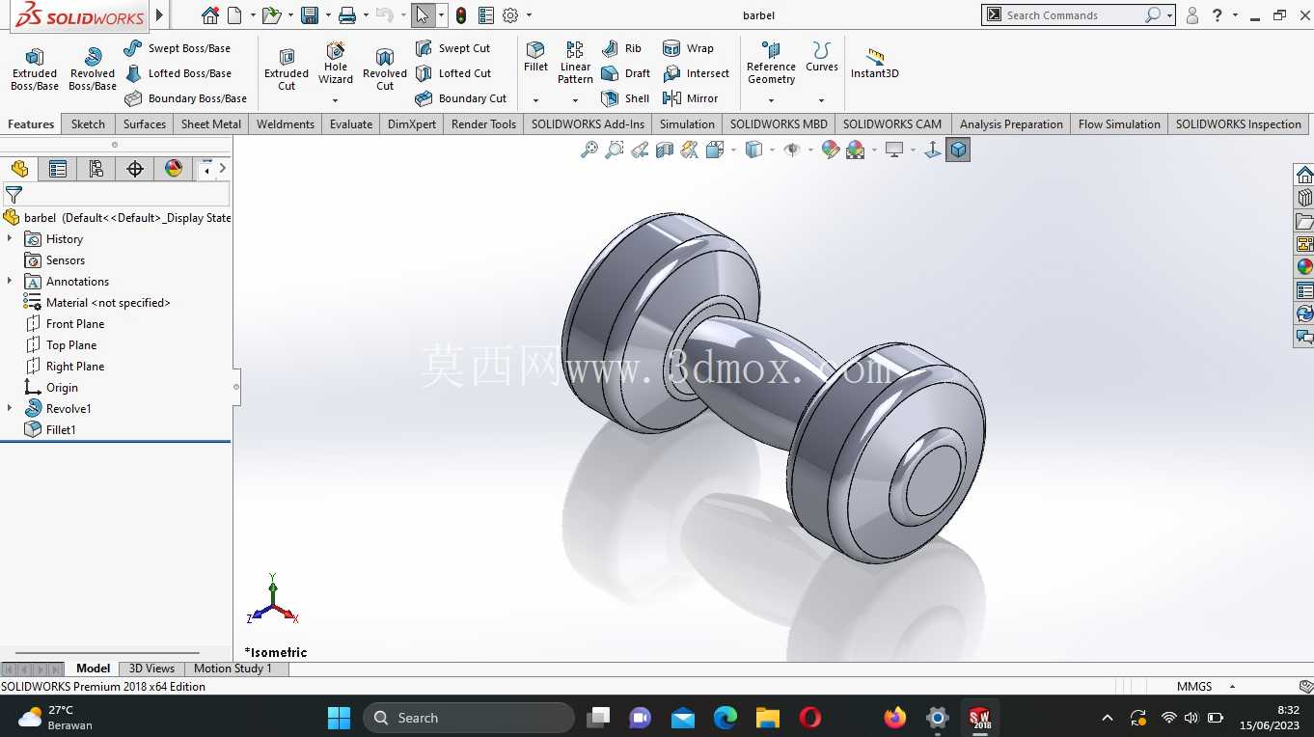Select Front Plane in the tree
Screen dimensions: 1314x737
75,323
